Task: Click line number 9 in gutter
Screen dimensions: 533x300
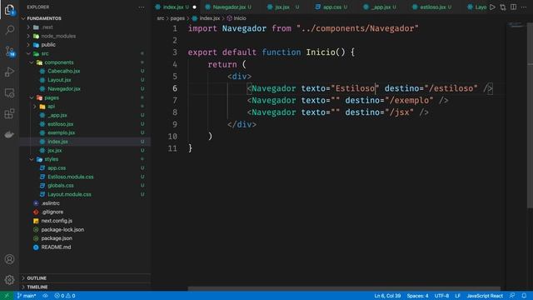Action: 175,124
